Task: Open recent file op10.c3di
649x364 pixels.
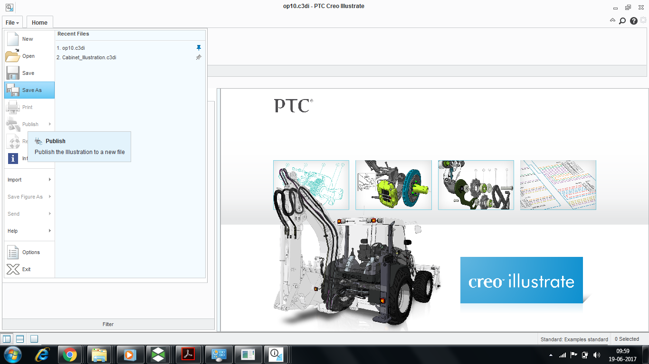Action: (x=74, y=48)
